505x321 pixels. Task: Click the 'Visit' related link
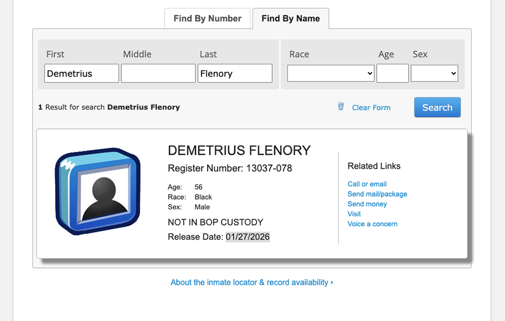tap(354, 214)
